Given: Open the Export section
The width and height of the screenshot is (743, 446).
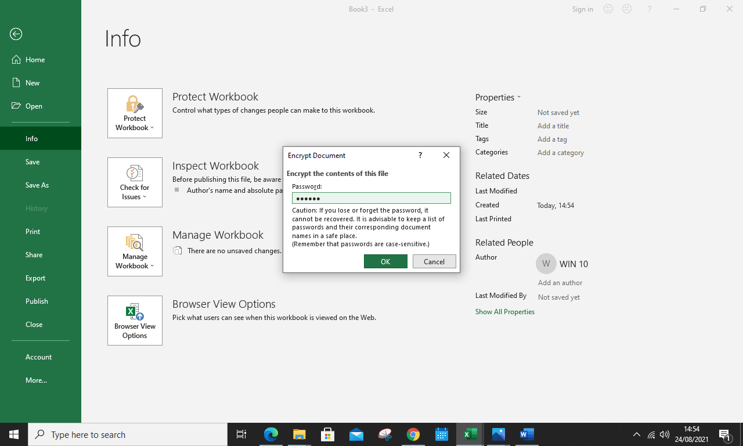Looking at the screenshot, I should (x=35, y=278).
